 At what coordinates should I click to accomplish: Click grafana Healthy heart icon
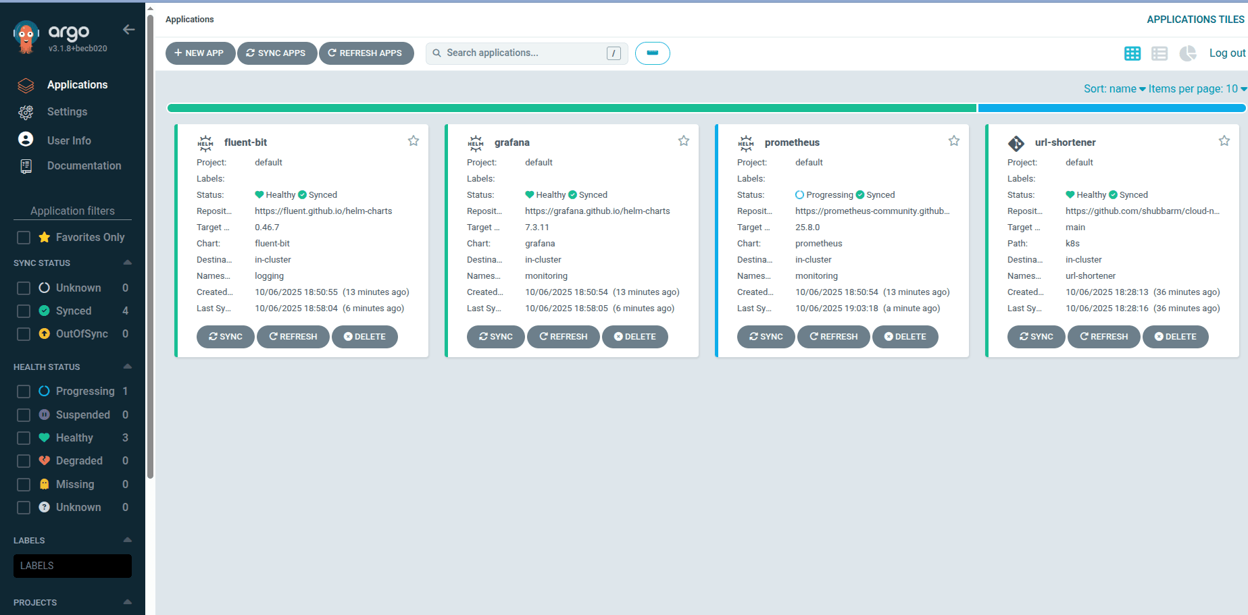[530, 195]
